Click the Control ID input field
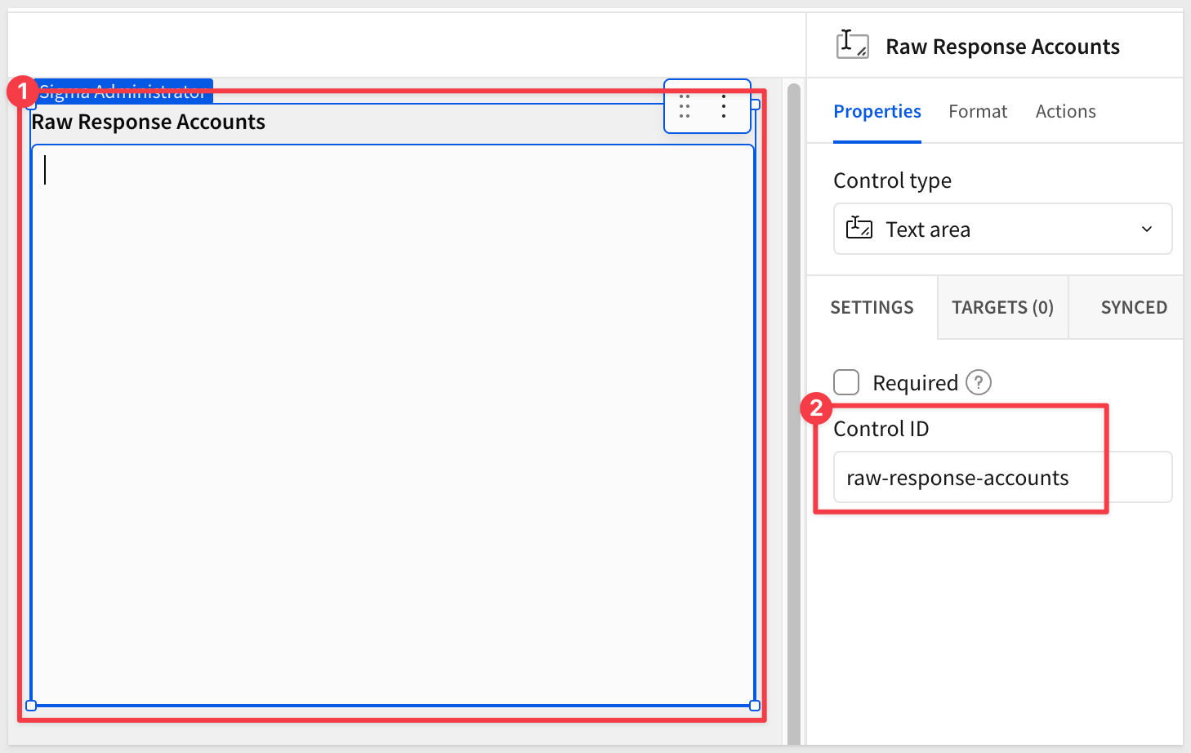 1001,478
